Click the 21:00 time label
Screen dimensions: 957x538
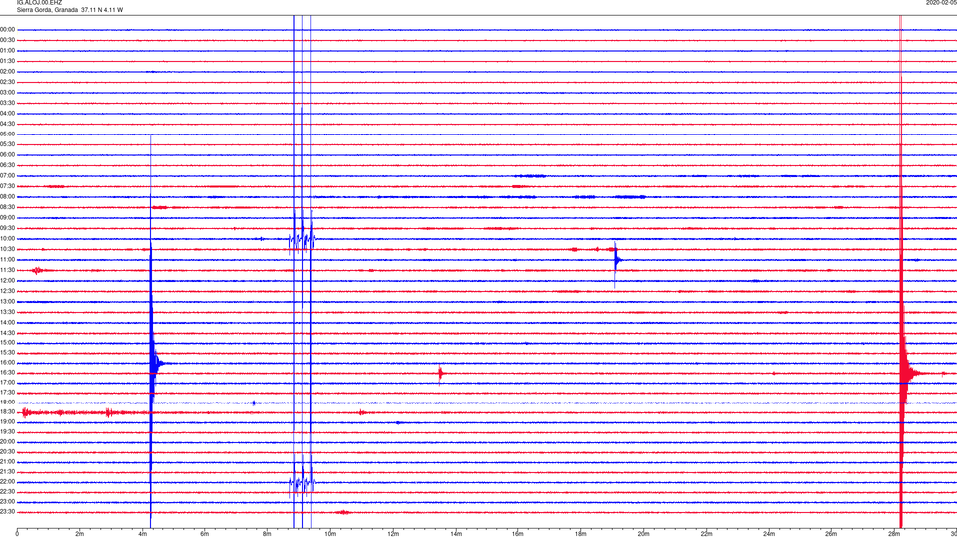[x=7, y=461]
